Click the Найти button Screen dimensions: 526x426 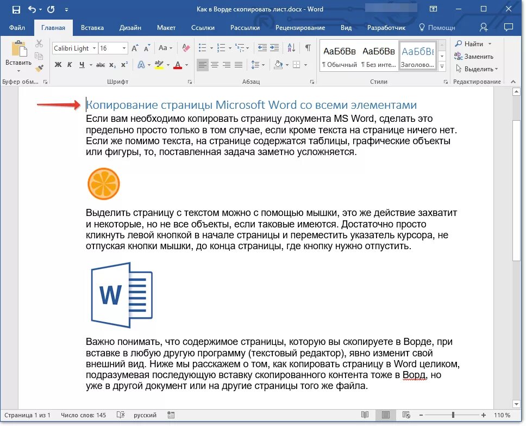(469, 44)
